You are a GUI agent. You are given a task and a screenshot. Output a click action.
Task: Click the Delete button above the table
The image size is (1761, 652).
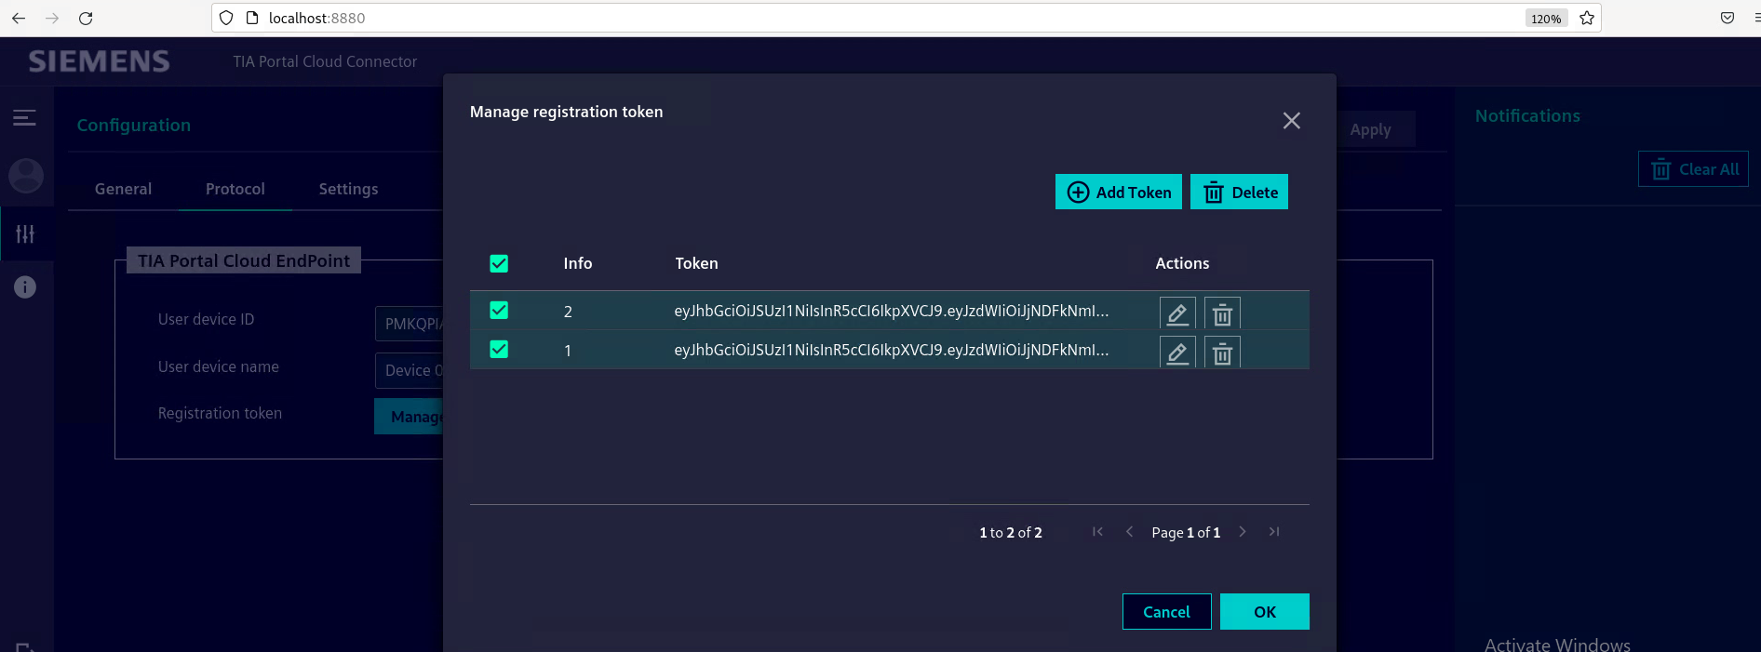click(1239, 192)
